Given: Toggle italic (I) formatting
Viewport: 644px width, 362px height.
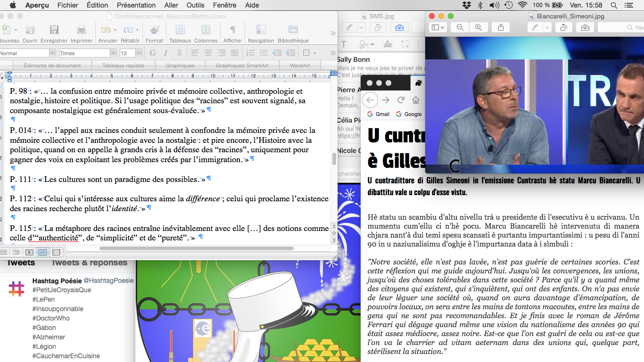Looking at the screenshot, I should pos(165,53).
